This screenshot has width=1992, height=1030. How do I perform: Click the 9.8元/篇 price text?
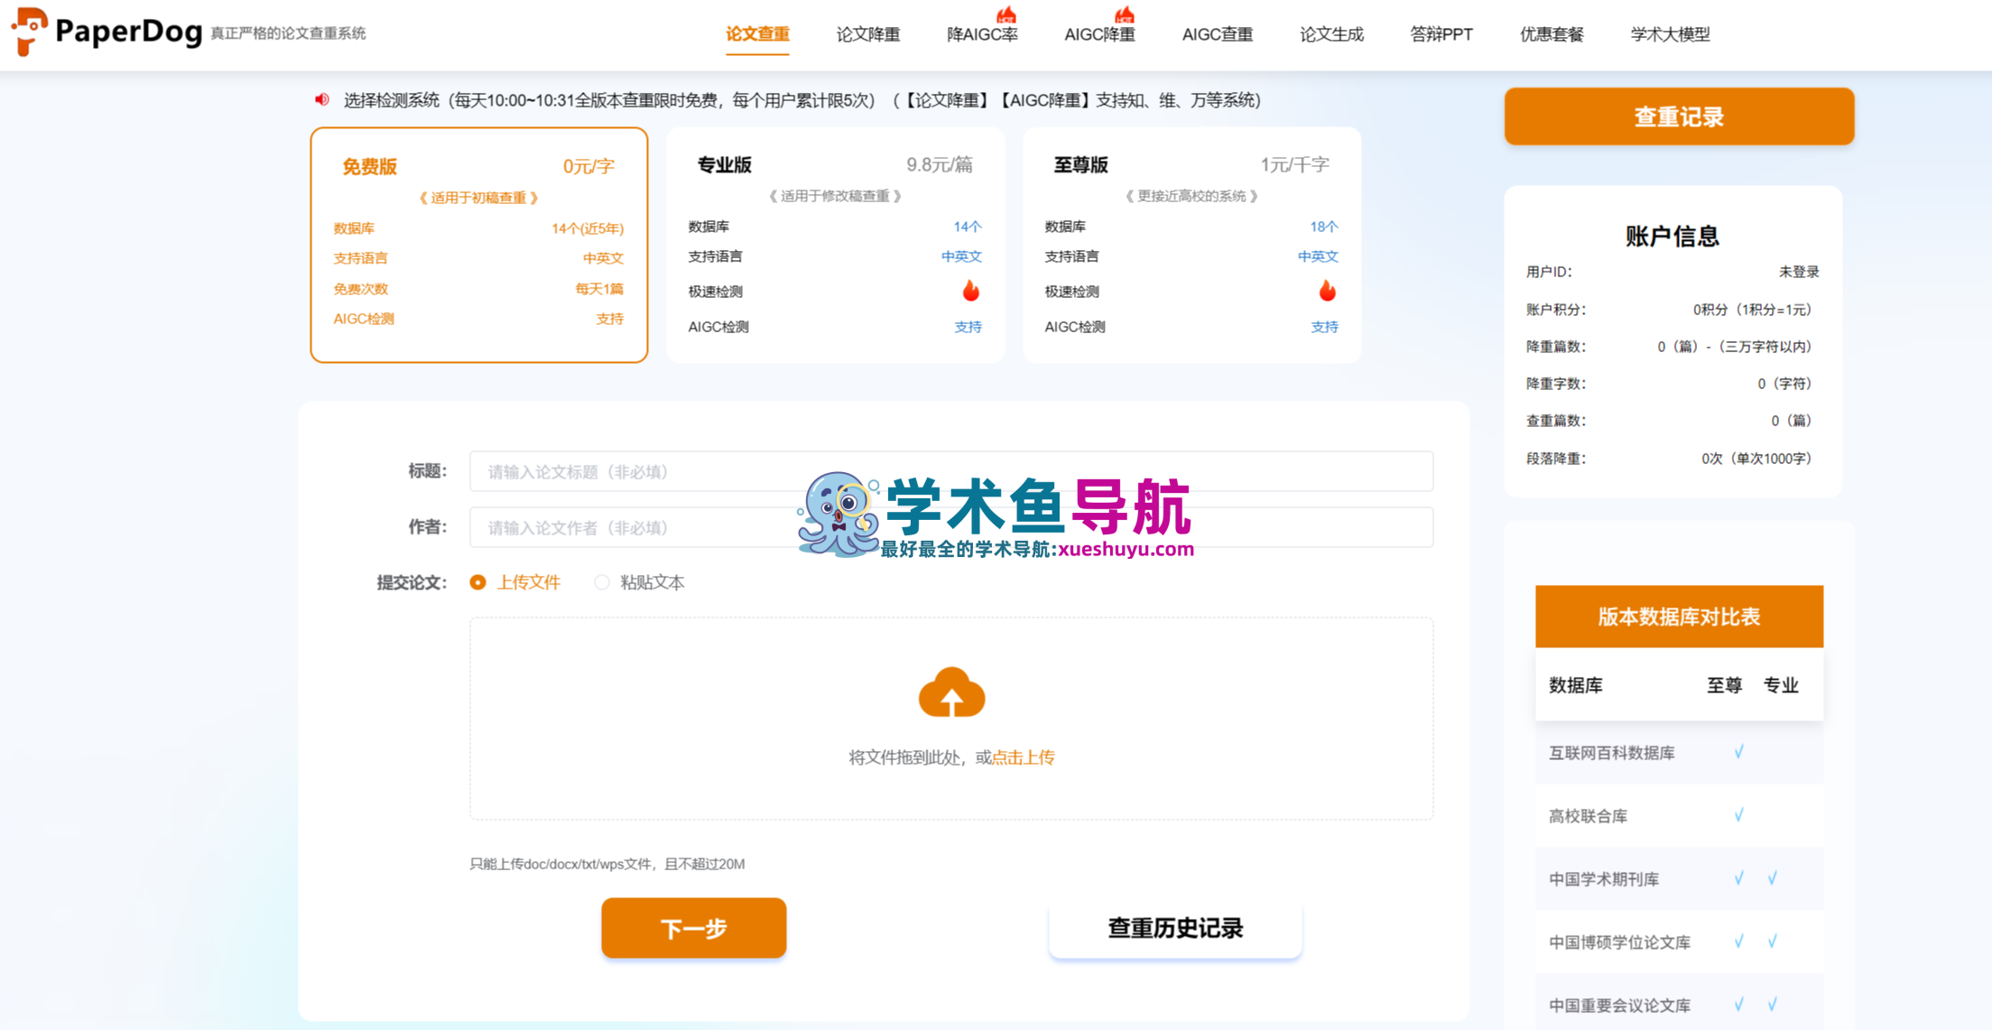click(940, 164)
